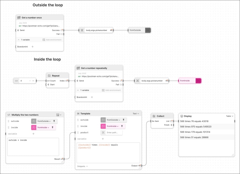Open the Text output dropdown on Template
This screenshot has height=174, width=240.
[x=136, y=114]
